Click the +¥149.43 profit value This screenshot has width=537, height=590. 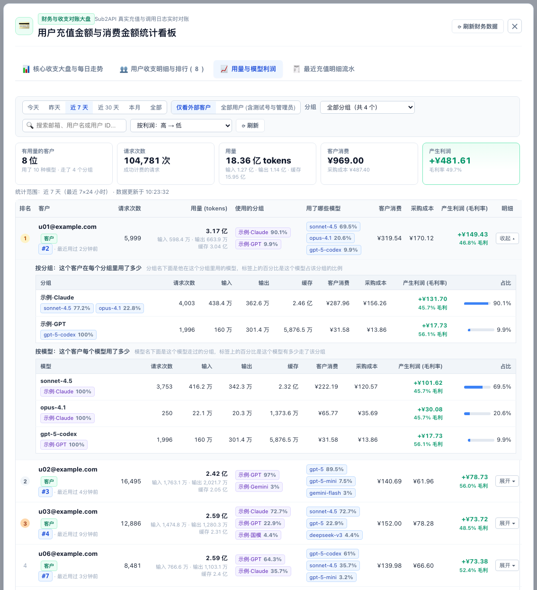coord(473,235)
